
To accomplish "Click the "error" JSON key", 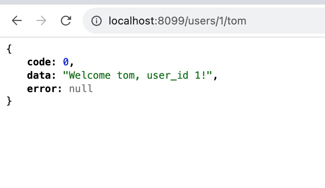I will coord(41,89).
